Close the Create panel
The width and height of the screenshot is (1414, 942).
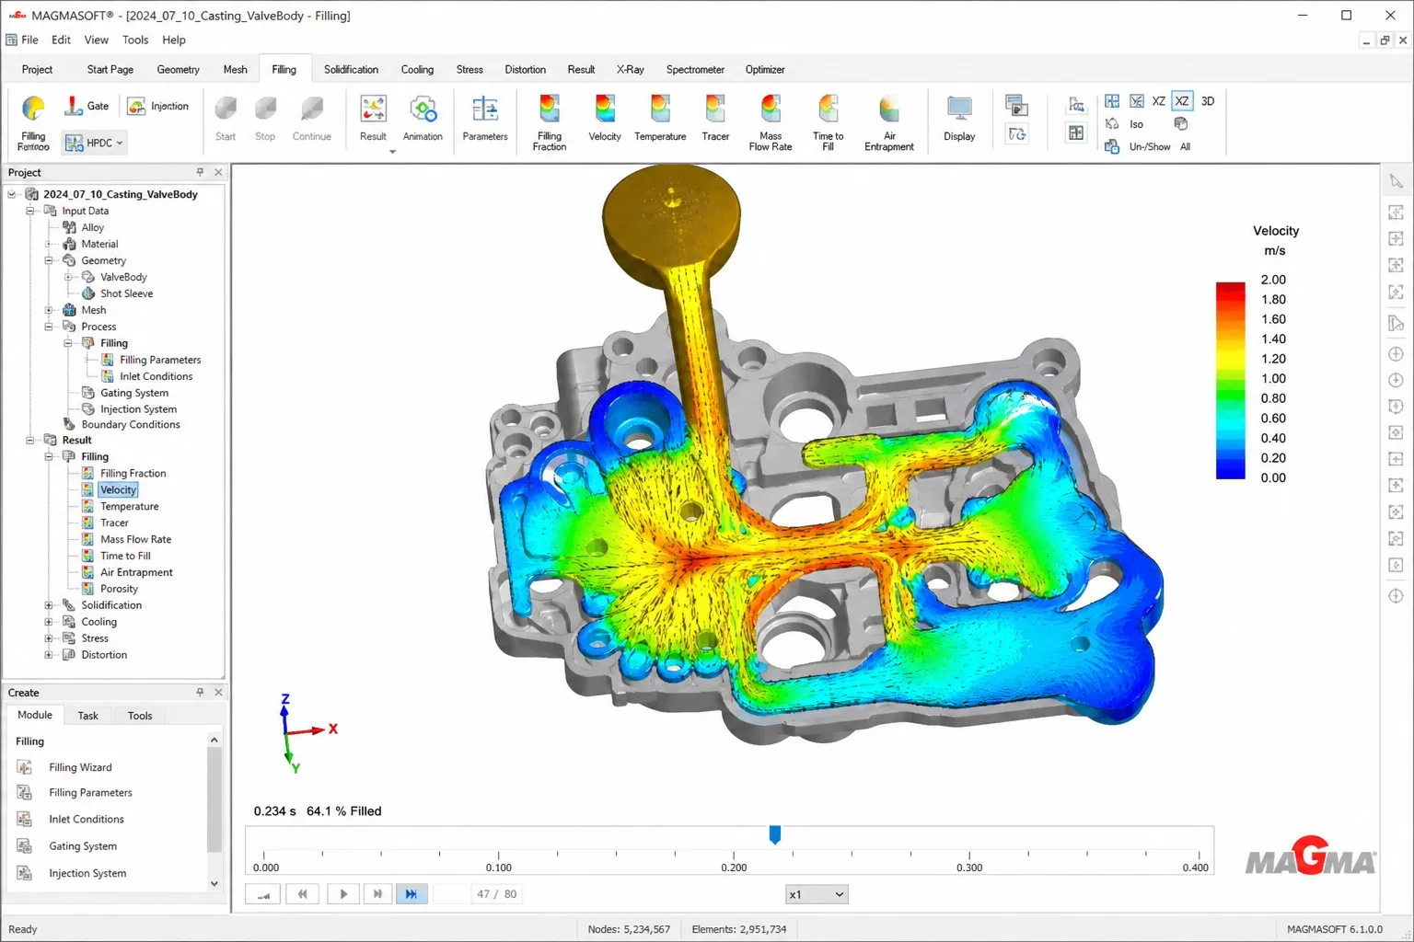click(x=218, y=692)
